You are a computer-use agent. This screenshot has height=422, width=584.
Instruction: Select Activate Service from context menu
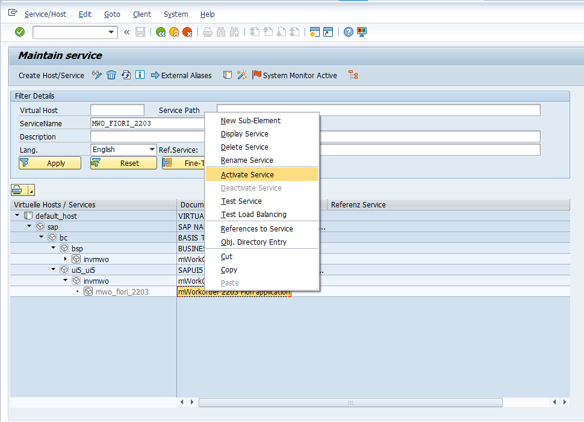[247, 175]
